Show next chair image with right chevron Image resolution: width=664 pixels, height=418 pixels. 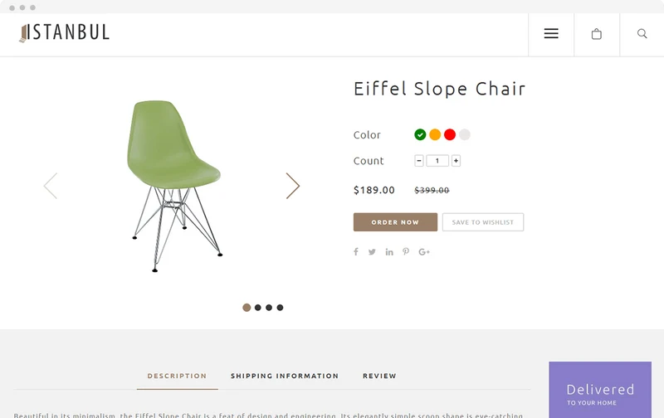coord(293,186)
